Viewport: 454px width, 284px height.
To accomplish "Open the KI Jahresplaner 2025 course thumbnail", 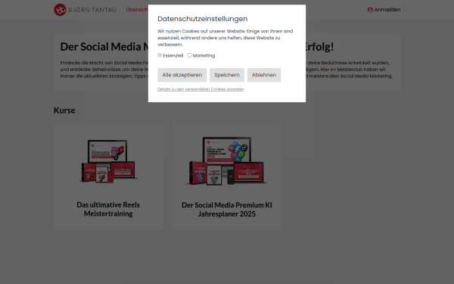I will tap(227, 161).
